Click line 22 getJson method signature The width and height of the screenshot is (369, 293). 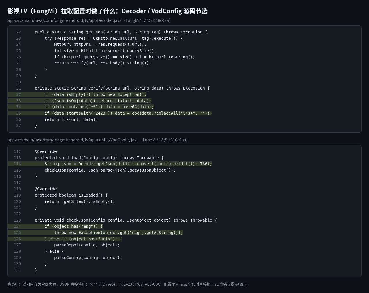121,32
